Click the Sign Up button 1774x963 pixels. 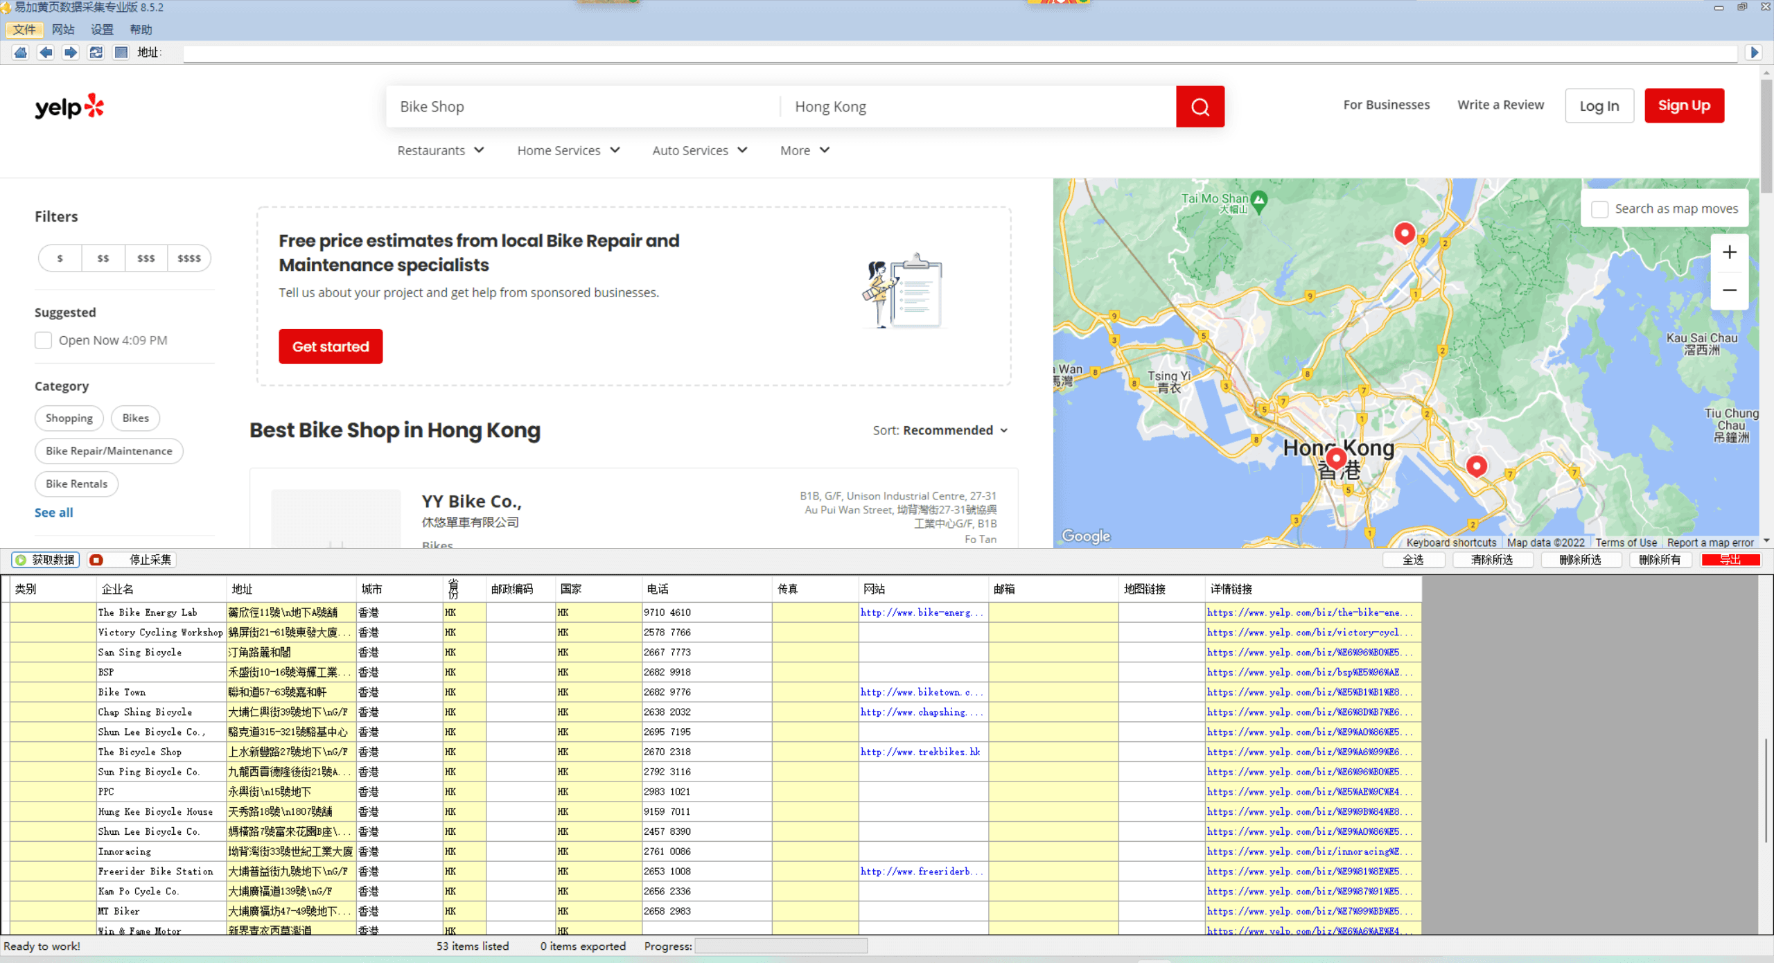click(x=1684, y=105)
